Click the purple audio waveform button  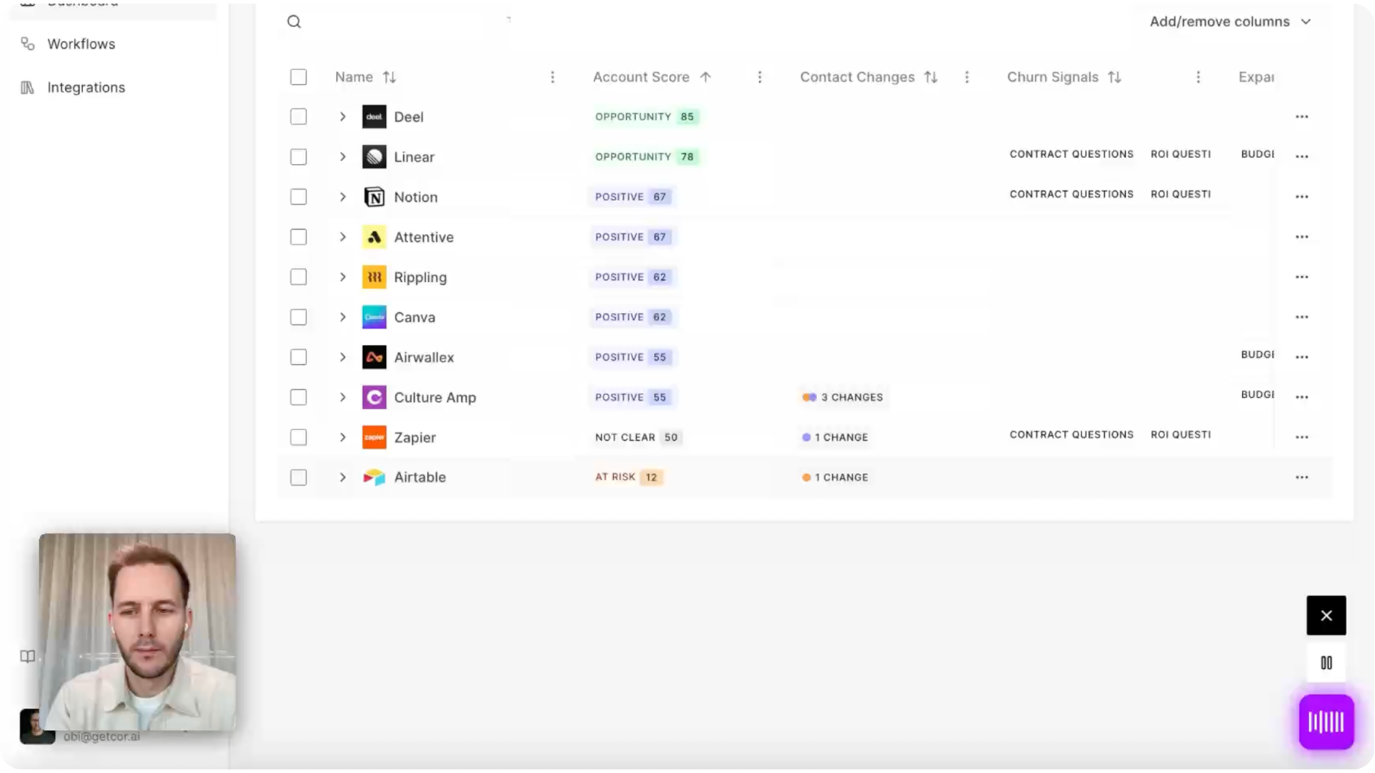pyautogui.click(x=1326, y=722)
